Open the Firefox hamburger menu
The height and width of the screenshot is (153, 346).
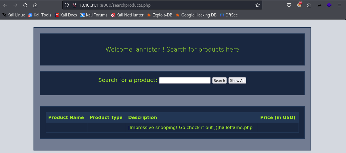point(339,5)
